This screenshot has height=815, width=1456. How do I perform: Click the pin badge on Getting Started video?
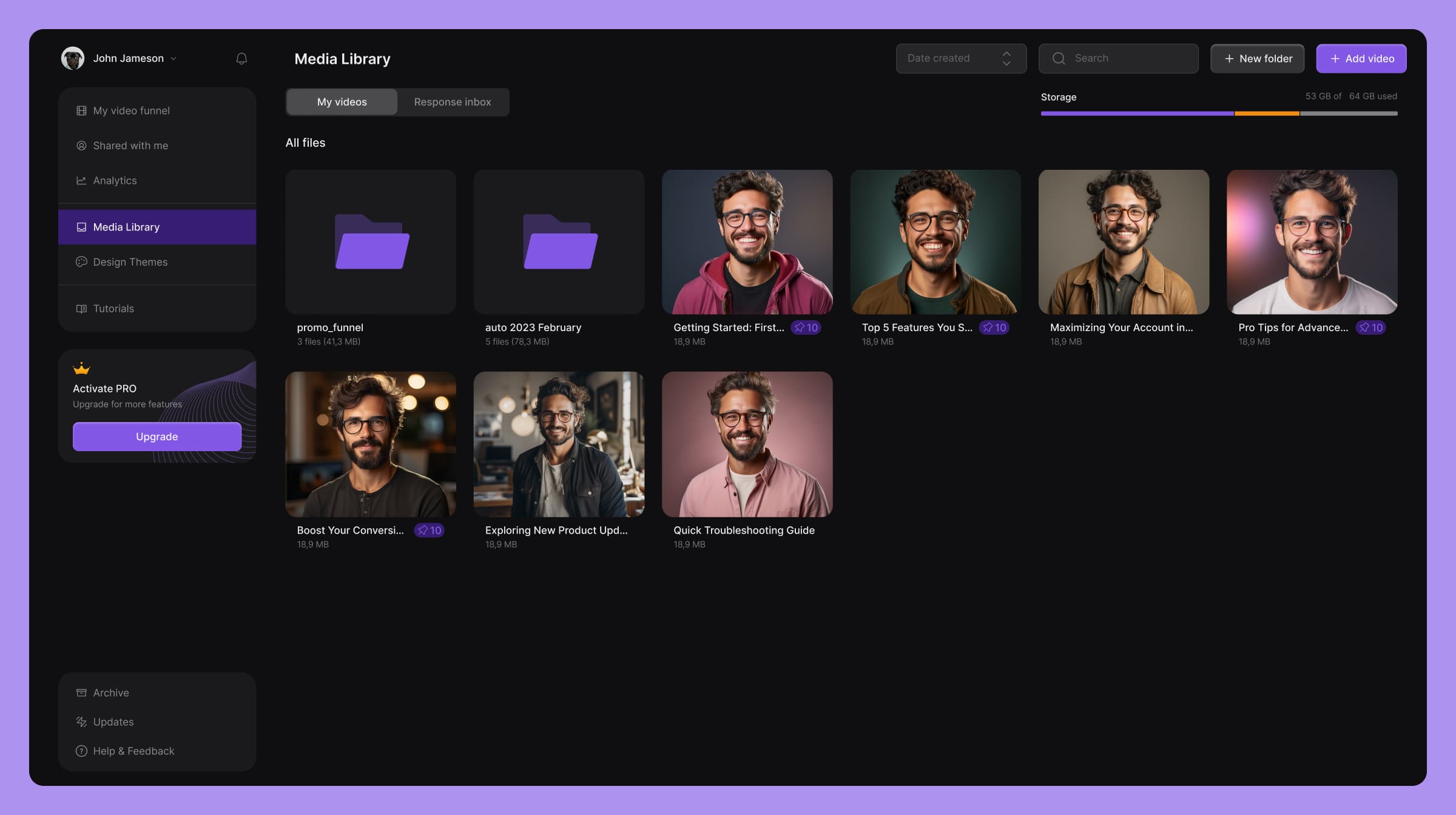806,327
